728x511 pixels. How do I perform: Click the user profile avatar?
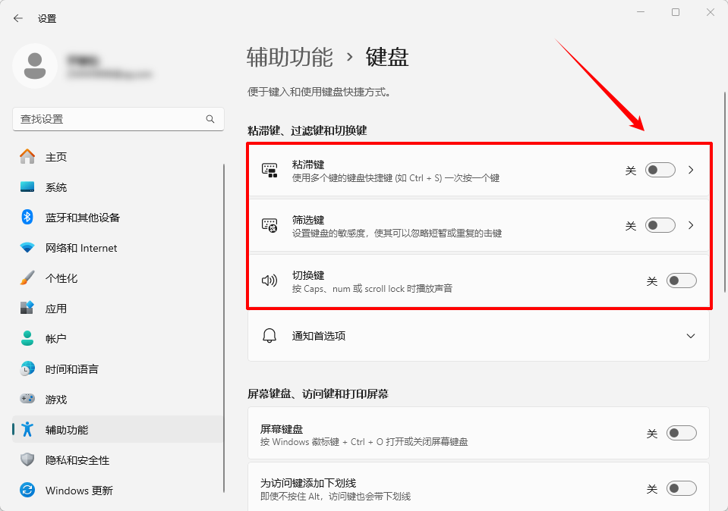tap(35, 66)
